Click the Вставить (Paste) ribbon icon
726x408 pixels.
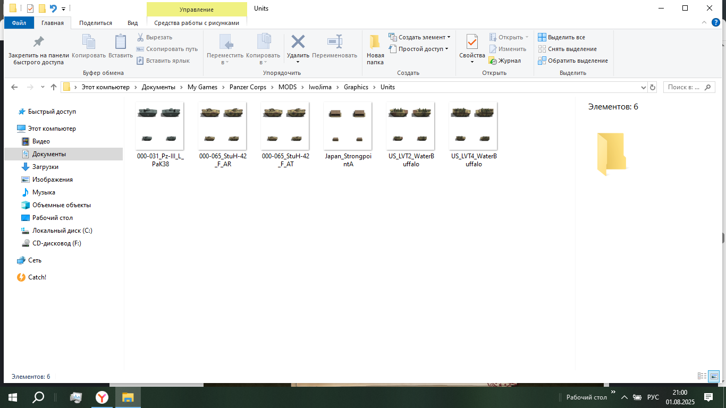121,46
